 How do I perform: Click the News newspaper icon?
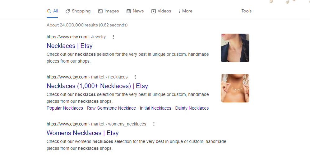[x=129, y=11]
